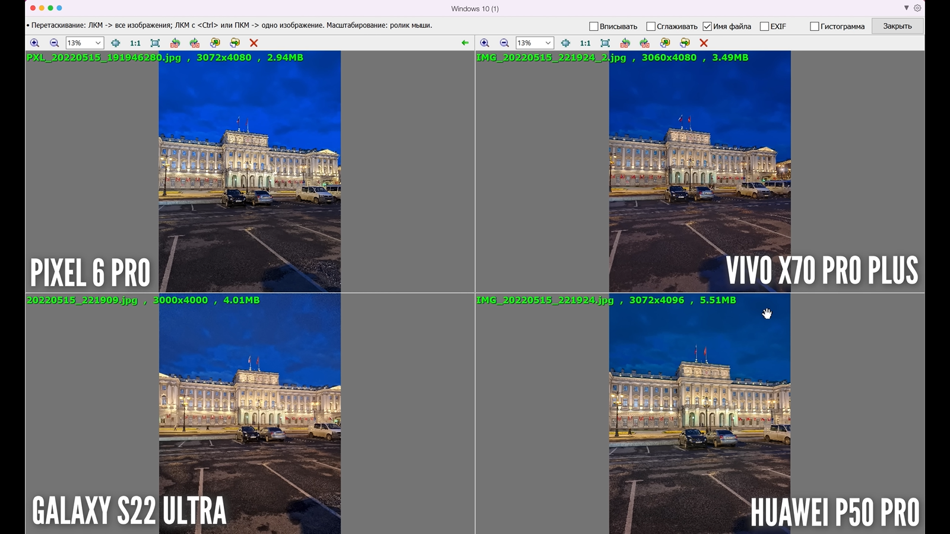Enable the Сглаживать checkbox

[651, 26]
